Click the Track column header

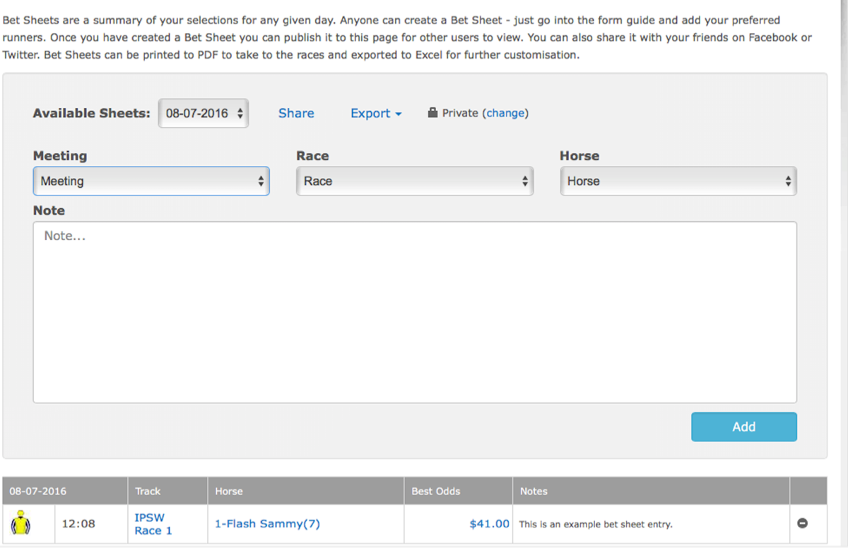[x=148, y=491]
